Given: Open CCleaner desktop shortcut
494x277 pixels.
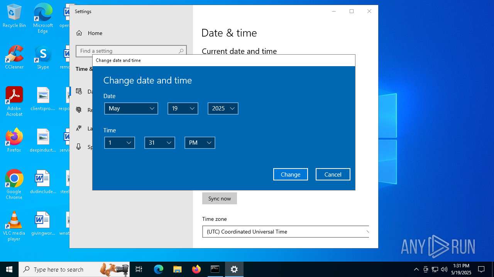Looking at the screenshot, I should 14,57.
